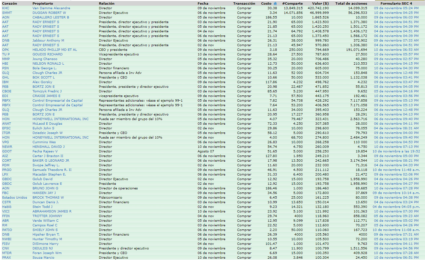Open the KHC ticker link
Viewport: 425px width, 260px height.
click(6, 8)
